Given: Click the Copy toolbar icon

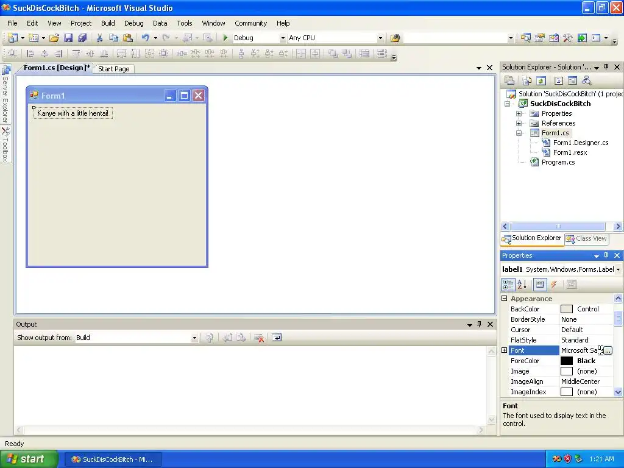Looking at the screenshot, I should coord(114,38).
